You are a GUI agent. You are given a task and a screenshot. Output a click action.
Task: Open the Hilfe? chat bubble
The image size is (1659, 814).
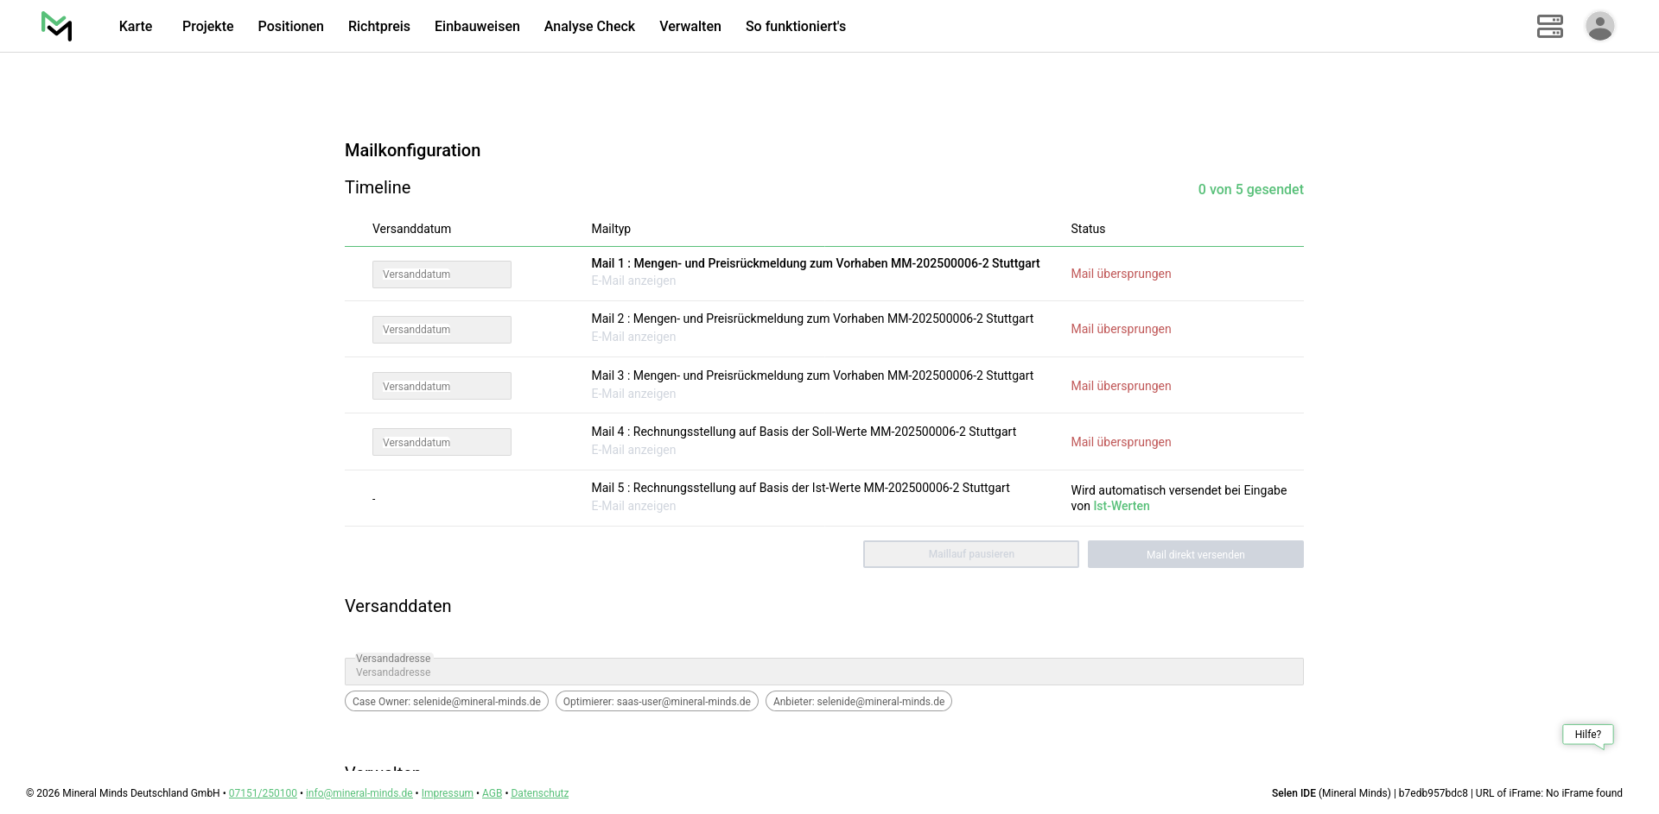(x=1587, y=735)
